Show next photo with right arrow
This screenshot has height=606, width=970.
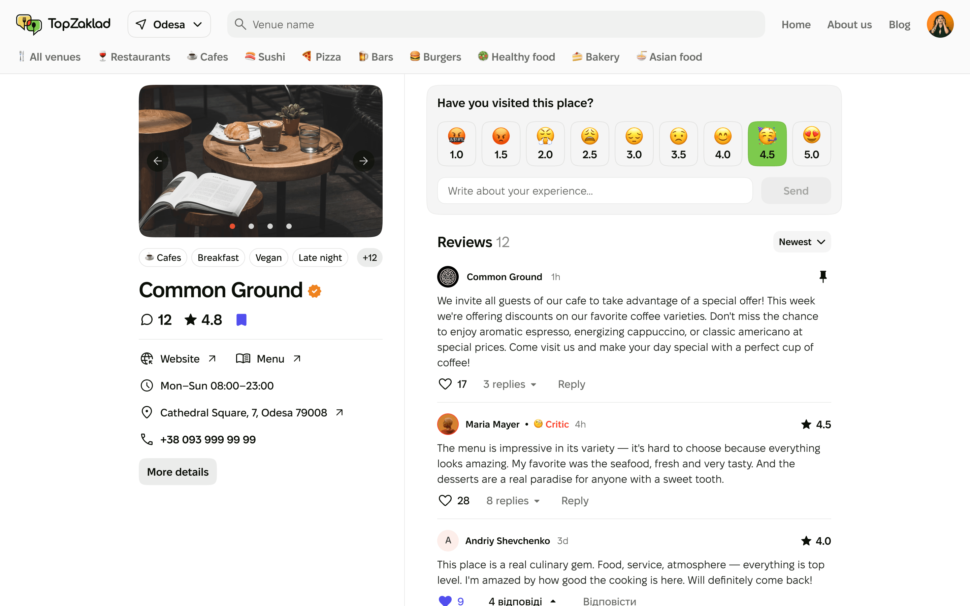point(363,161)
